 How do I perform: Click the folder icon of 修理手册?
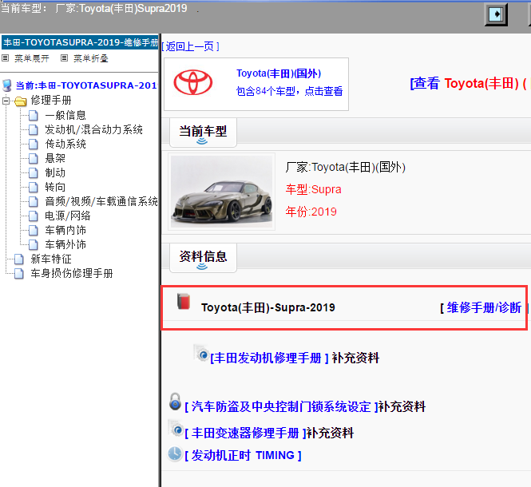click(x=20, y=101)
